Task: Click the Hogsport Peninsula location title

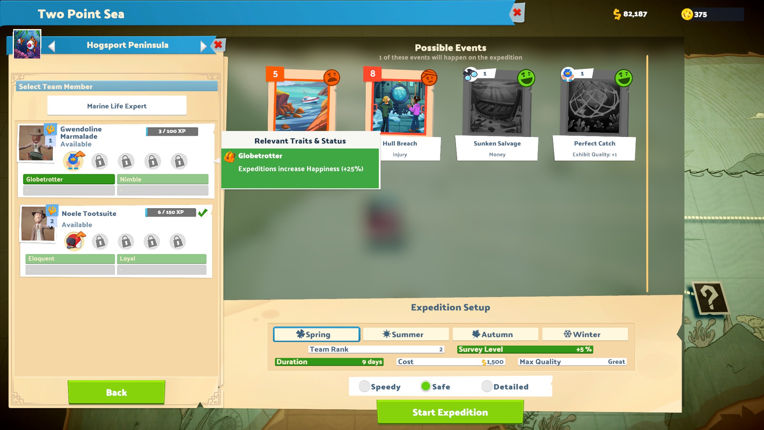Action: point(127,45)
